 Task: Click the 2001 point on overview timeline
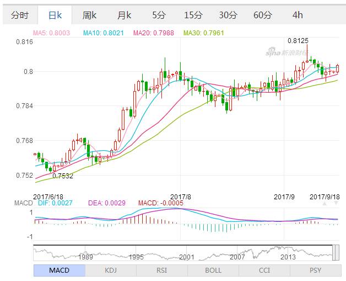187,257
